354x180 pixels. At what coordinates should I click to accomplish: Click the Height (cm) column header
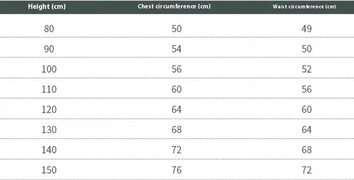[47, 7]
